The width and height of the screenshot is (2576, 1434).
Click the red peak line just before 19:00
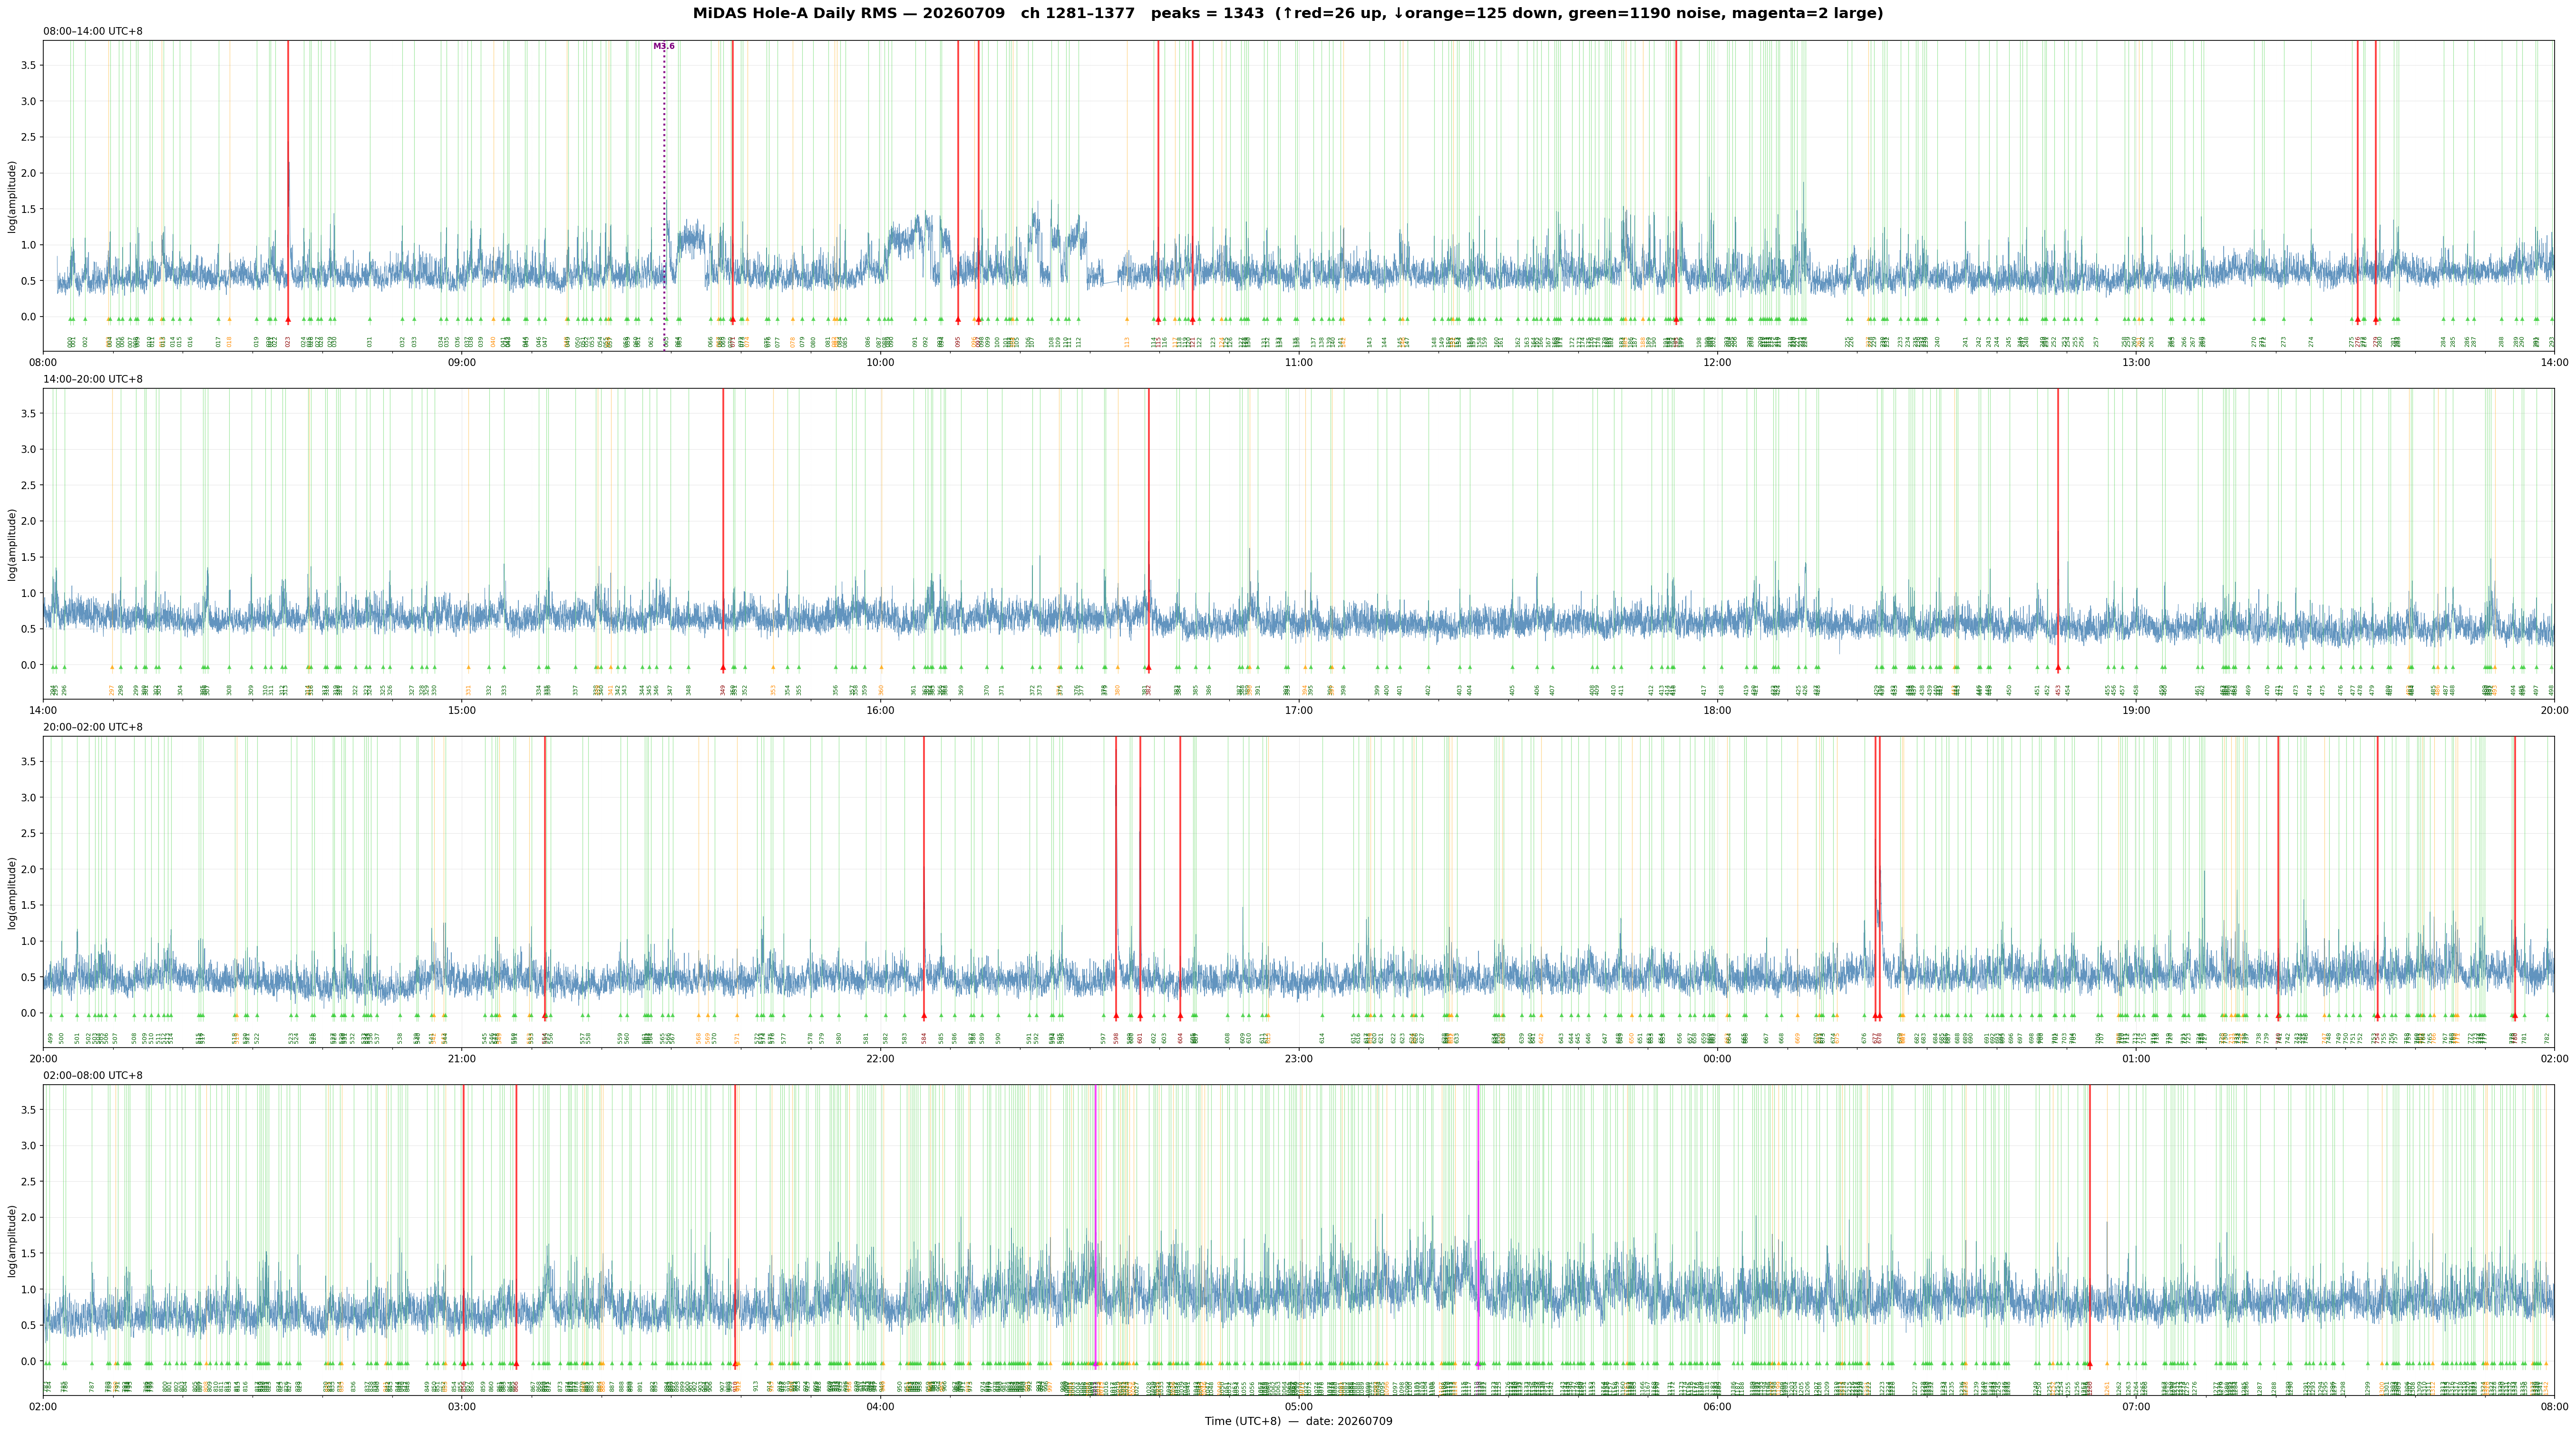pyautogui.click(x=2058, y=529)
